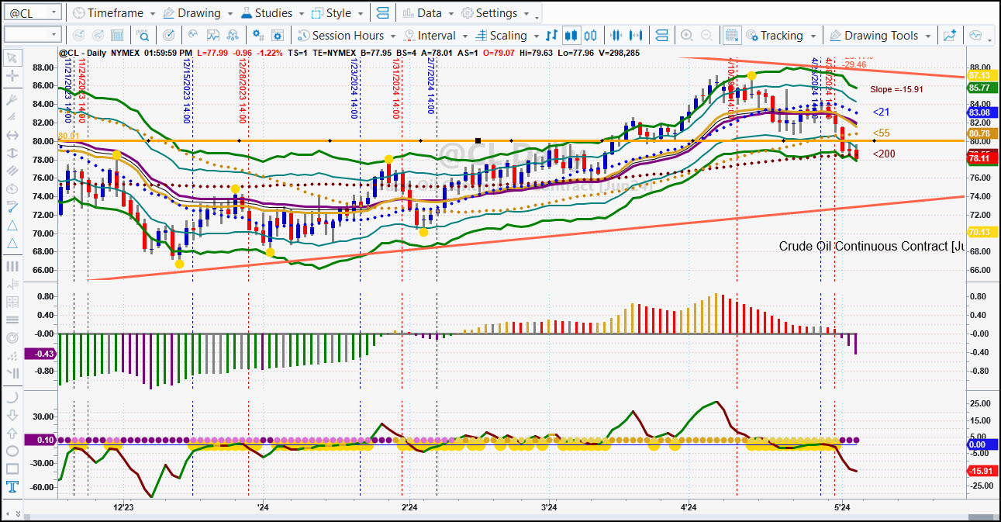The height and width of the screenshot is (522, 1001).
Task: Select the black square anchor on orange line
Action: coord(478,140)
